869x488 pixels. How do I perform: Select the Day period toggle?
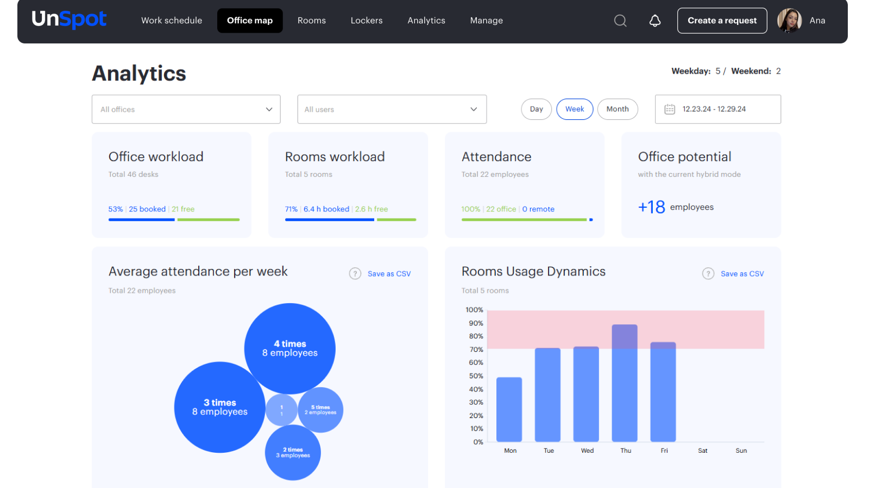537,109
